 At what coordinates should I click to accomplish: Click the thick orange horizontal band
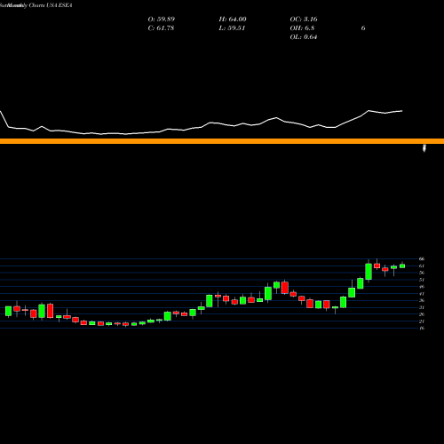tap(222, 141)
